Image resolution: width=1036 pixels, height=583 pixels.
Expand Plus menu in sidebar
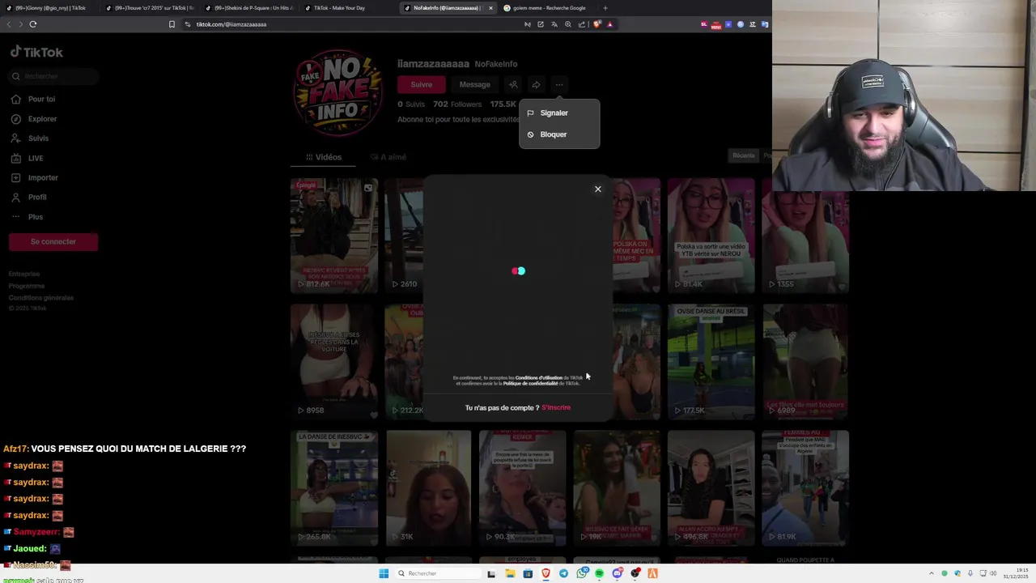pyautogui.click(x=36, y=217)
